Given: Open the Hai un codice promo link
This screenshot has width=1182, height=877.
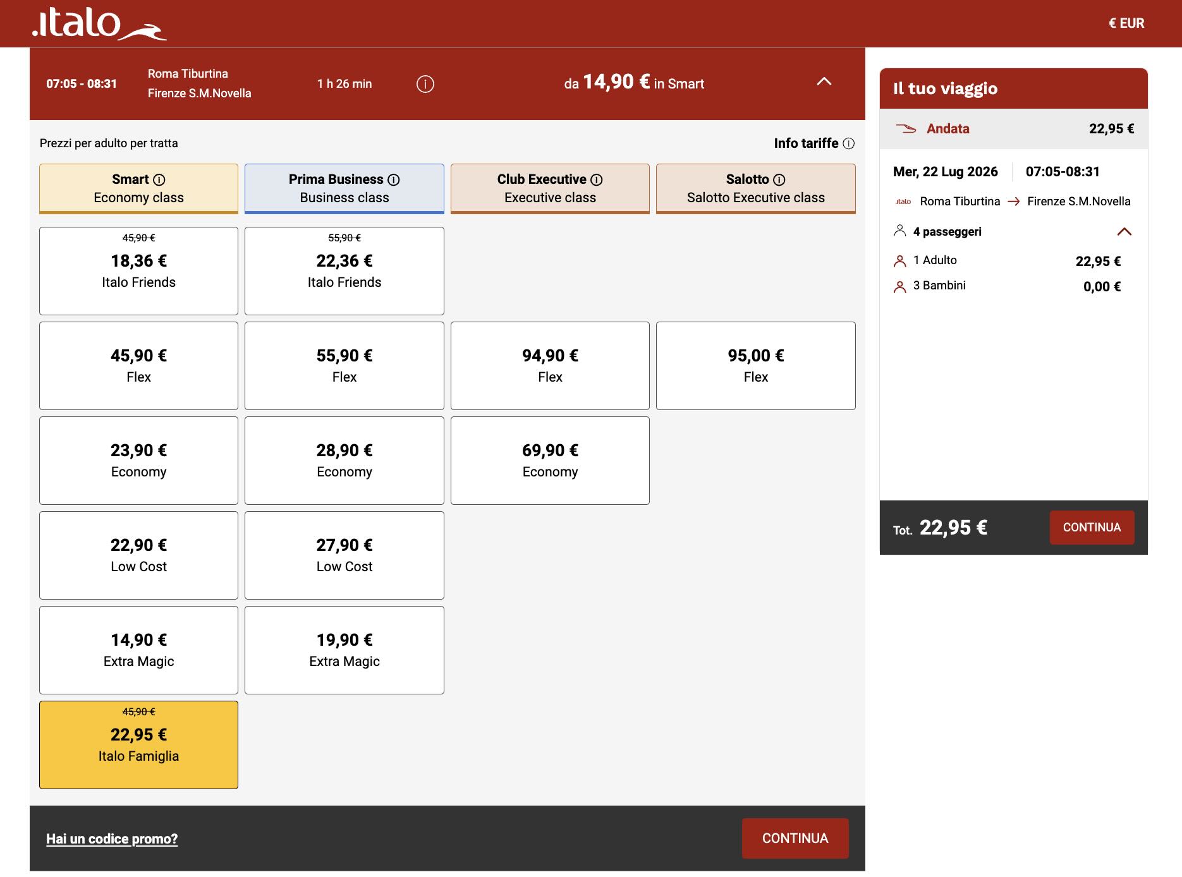Looking at the screenshot, I should coord(112,839).
